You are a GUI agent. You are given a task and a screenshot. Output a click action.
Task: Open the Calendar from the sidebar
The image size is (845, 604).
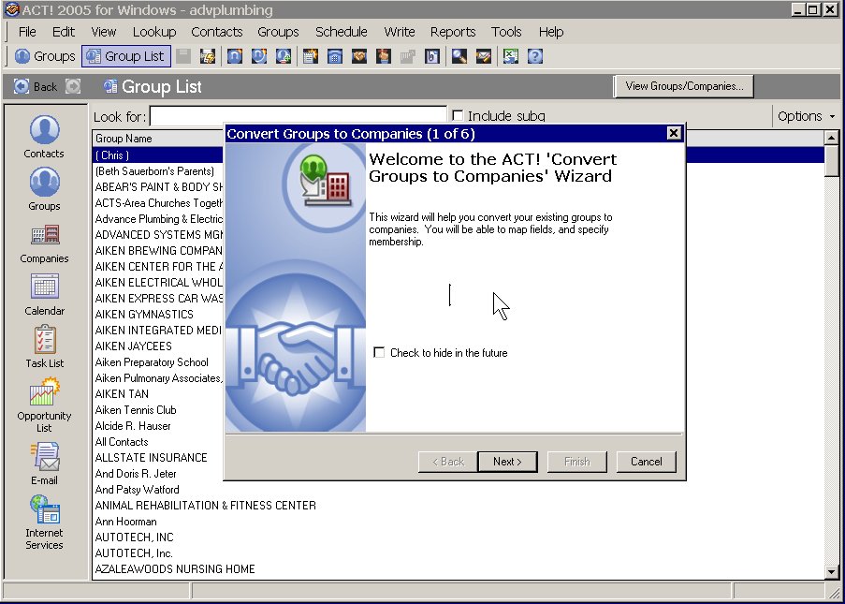click(44, 294)
